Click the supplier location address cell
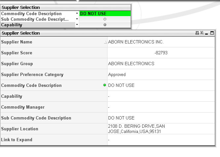 [x=136, y=129]
